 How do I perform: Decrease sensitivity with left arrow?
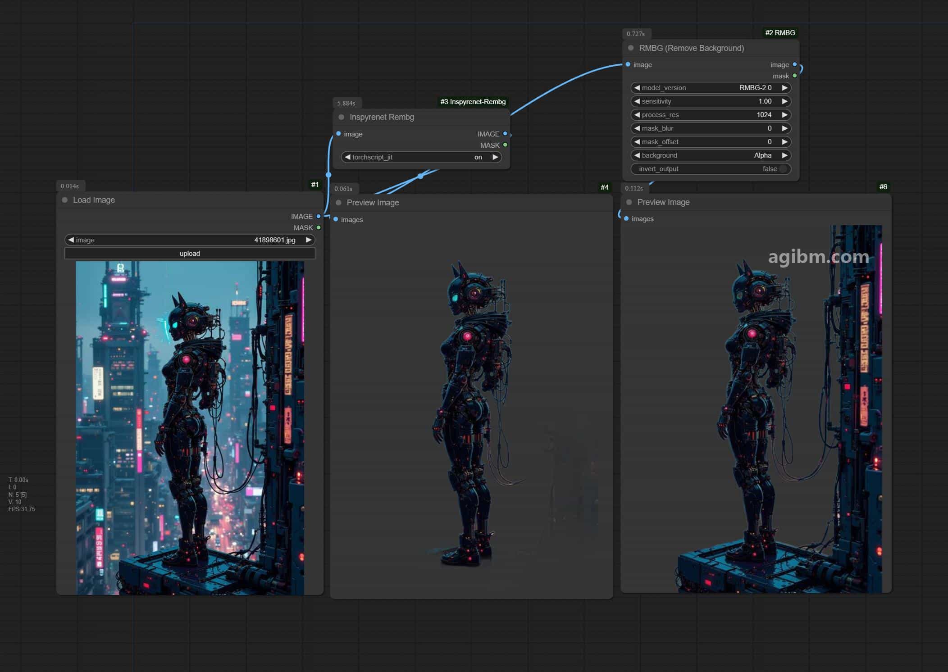point(637,101)
